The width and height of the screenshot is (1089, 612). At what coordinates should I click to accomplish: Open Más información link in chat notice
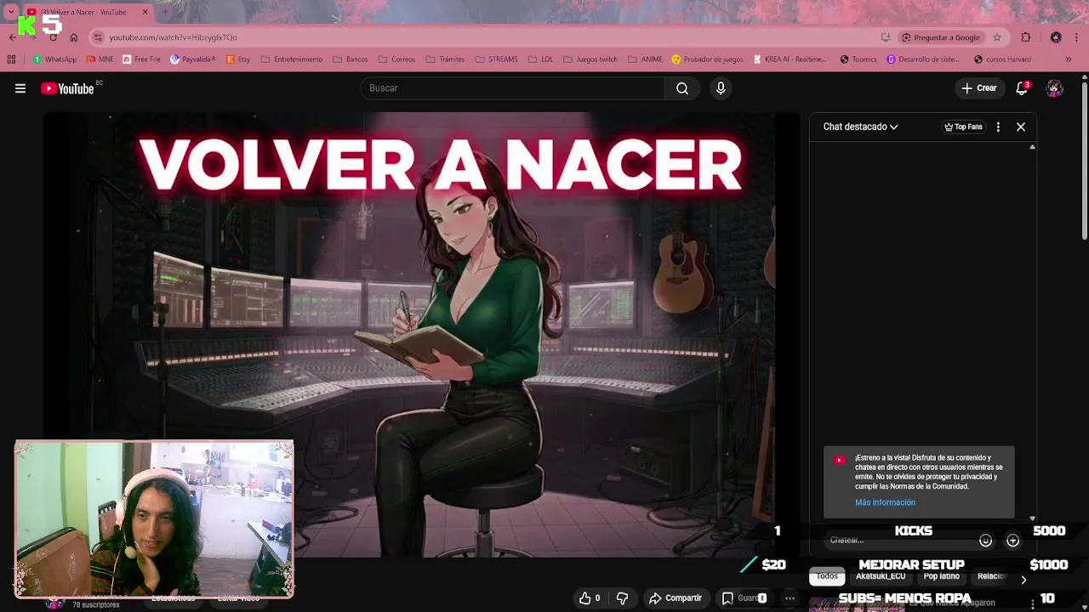(x=885, y=502)
